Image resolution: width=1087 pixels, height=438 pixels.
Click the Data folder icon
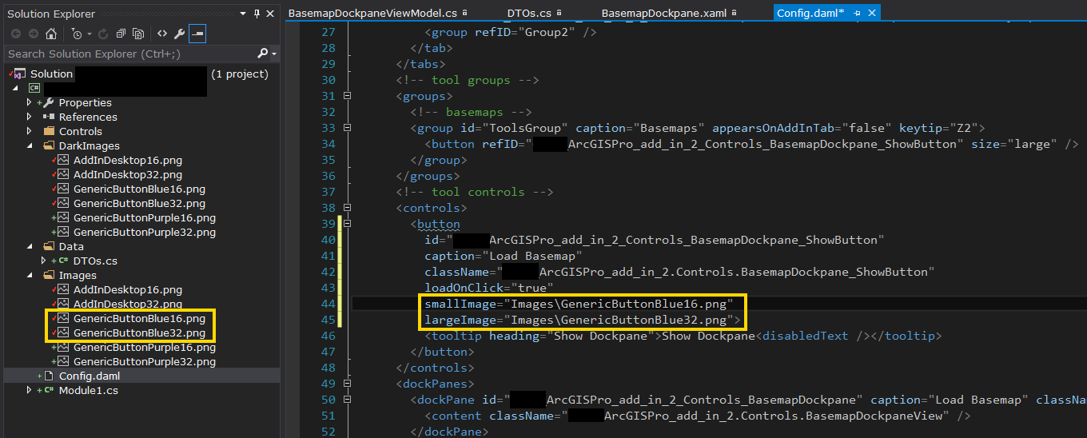[x=49, y=246]
